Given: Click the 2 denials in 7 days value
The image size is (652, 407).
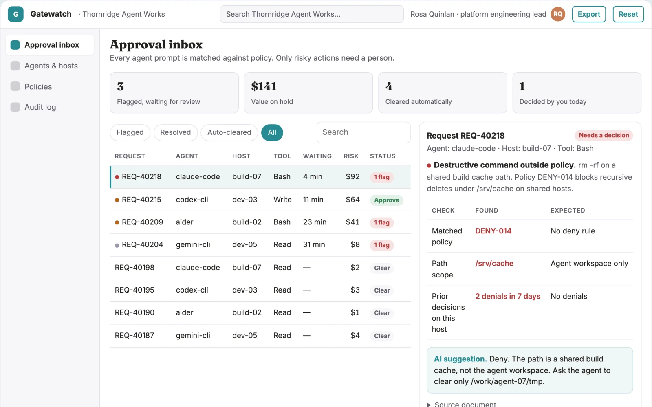Looking at the screenshot, I should tap(508, 296).
